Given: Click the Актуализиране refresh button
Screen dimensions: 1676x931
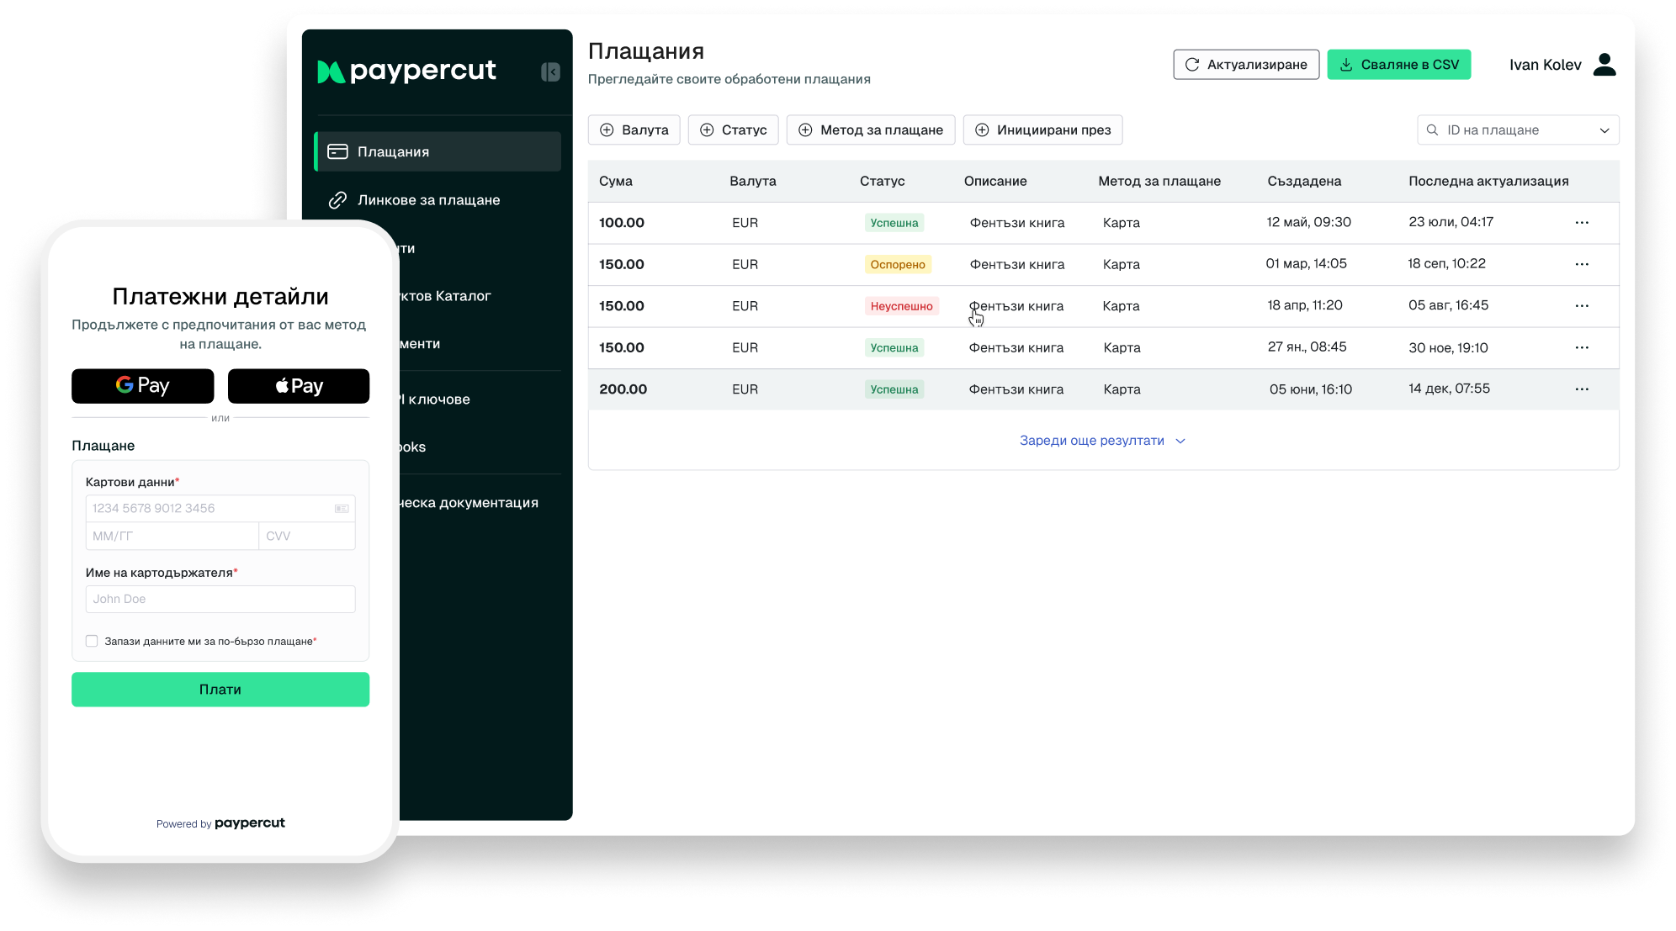Looking at the screenshot, I should click(x=1246, y=65).
